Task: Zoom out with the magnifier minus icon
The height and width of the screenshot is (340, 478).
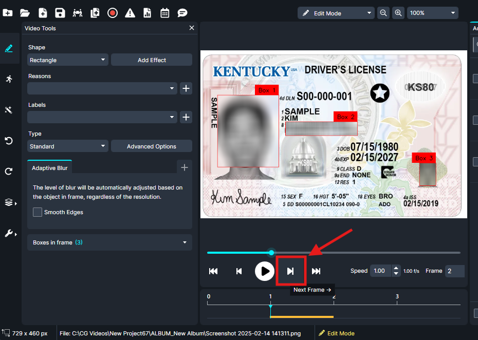Action: (x=383, y=13)
